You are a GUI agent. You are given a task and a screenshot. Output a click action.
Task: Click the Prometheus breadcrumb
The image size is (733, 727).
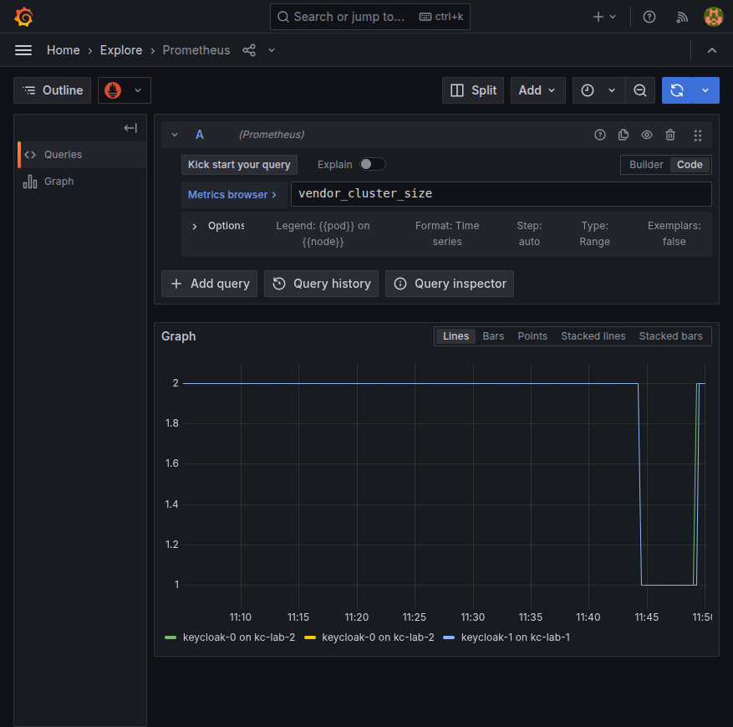pyautogui.click(x=196, y=50)
